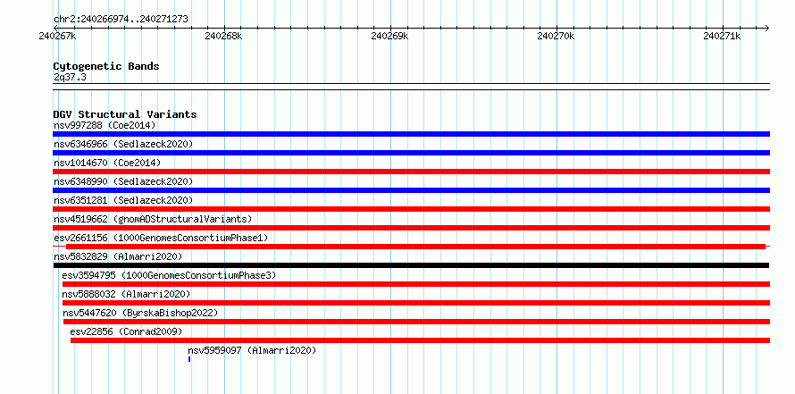Click the 240270k ruler label
The width and height of the screenshot is (795, 394).
click(x=556, y=36)
